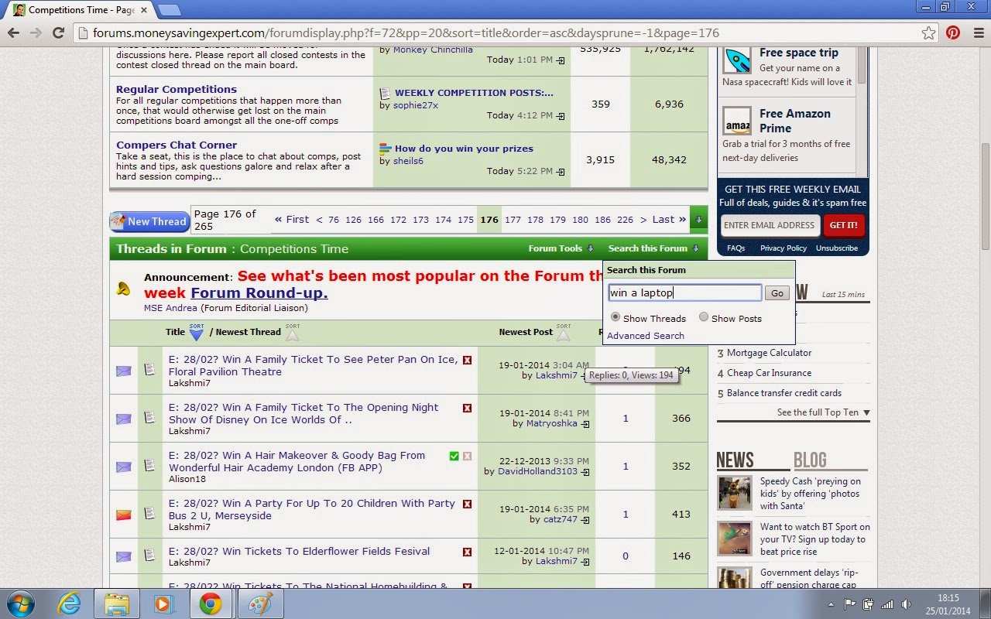Click red X icon on Elderflower Fields thread
This screenshot has width=991, height=619.
(467, 552)
